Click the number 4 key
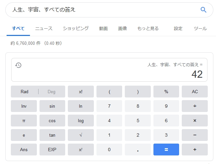The height and width of the screenshot is (164, 216). (109, 121)
